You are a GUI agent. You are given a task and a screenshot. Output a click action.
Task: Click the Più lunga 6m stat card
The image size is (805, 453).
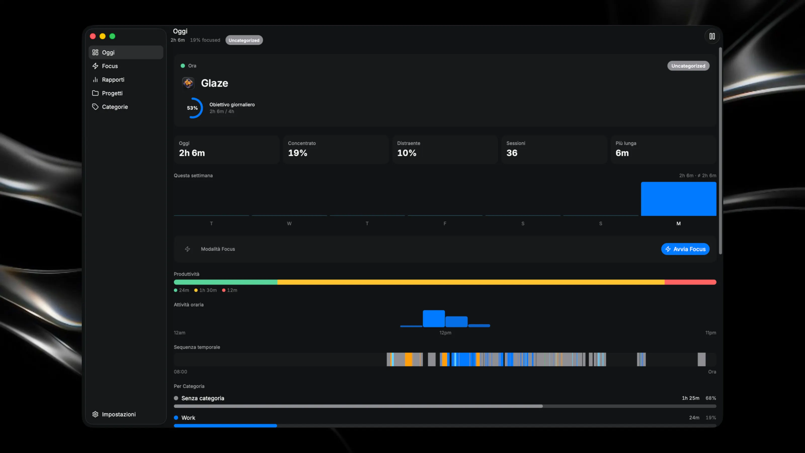663,149
